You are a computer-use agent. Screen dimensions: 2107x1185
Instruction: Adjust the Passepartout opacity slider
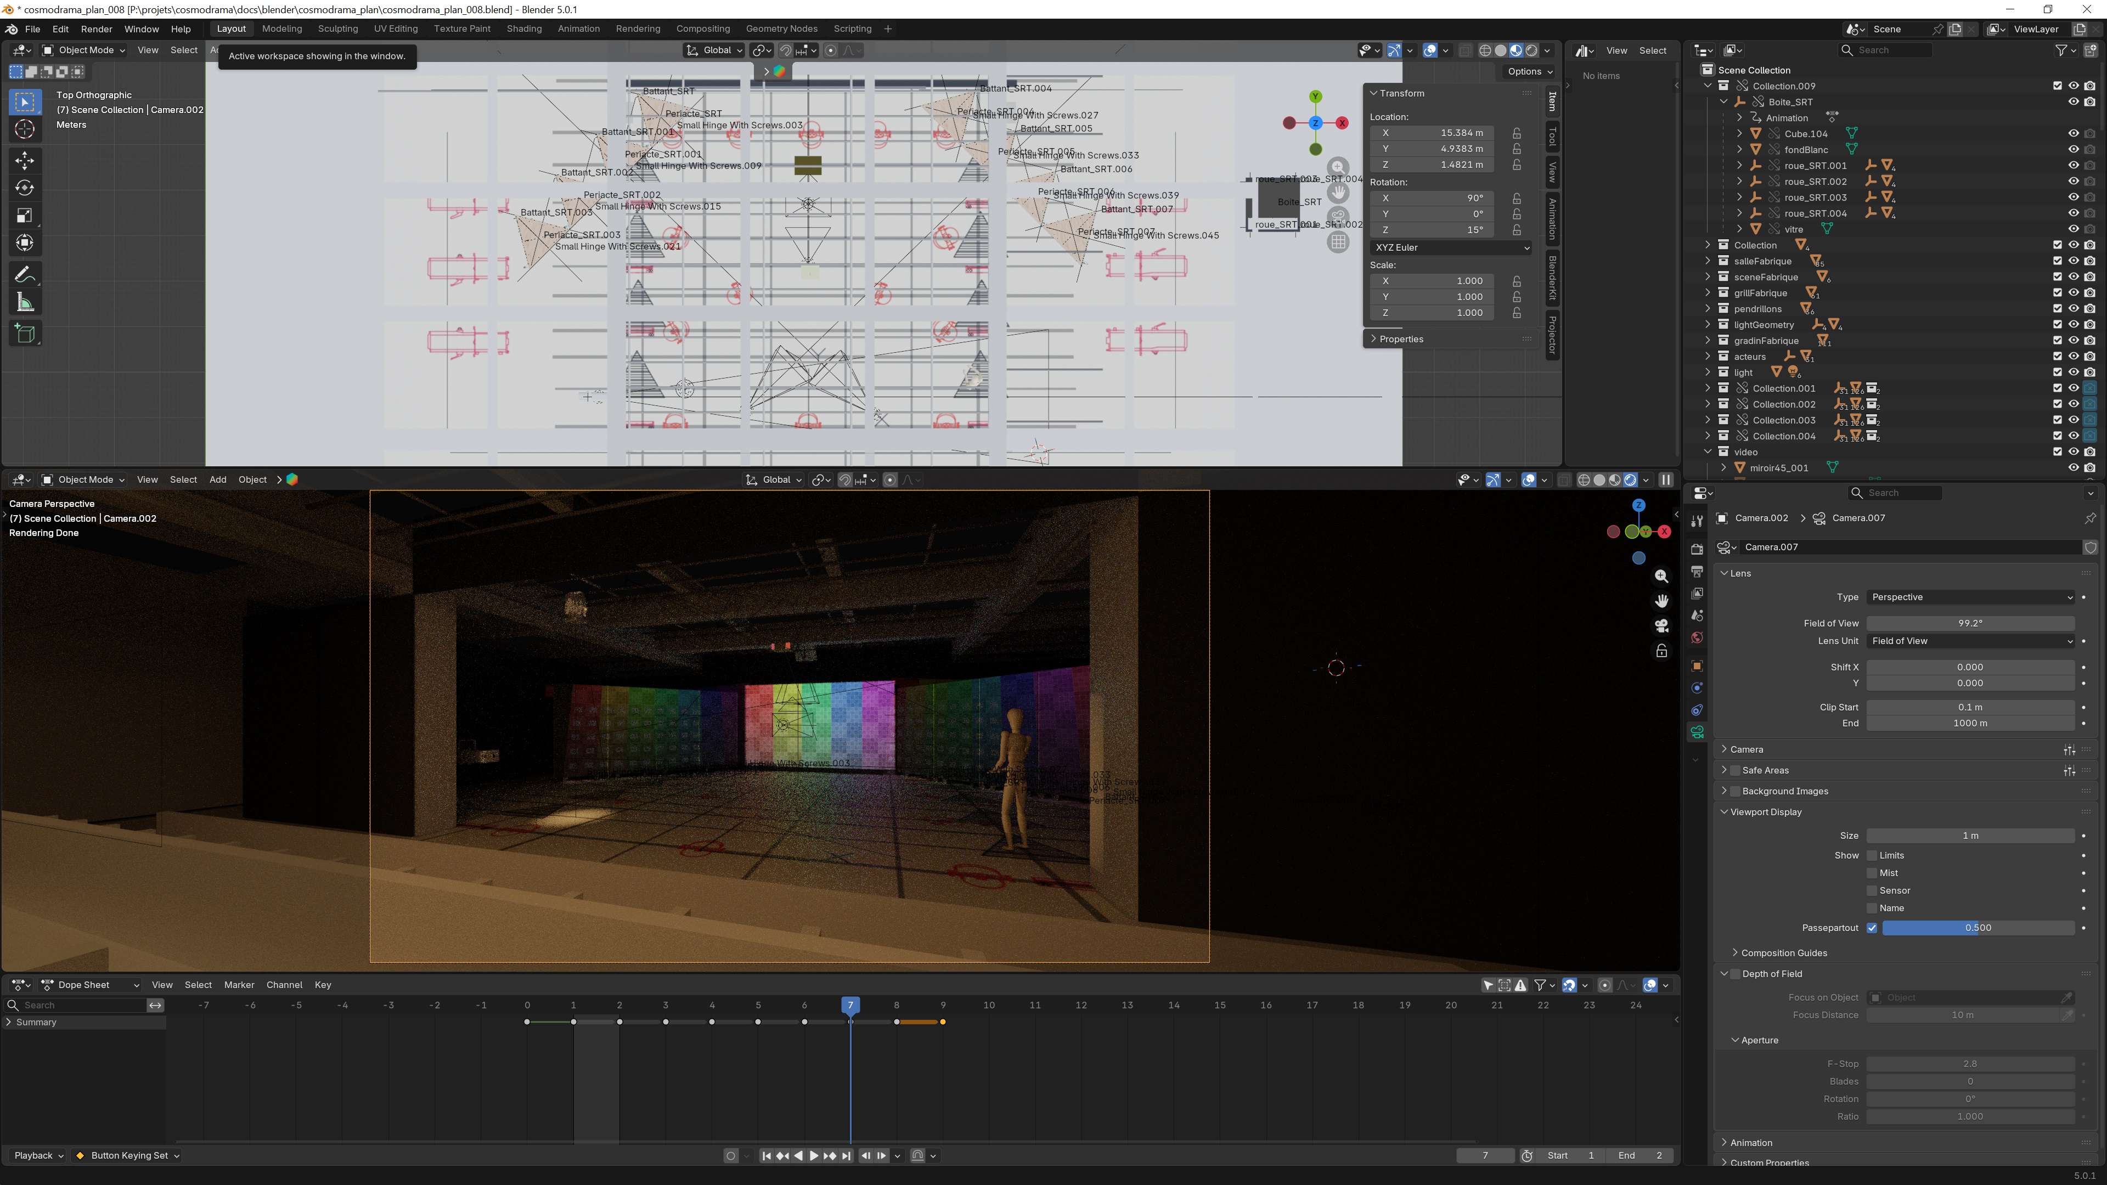1978,927
